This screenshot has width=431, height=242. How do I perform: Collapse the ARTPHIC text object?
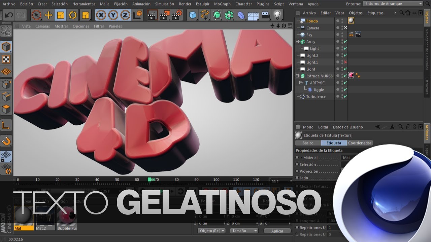[301, 83]
